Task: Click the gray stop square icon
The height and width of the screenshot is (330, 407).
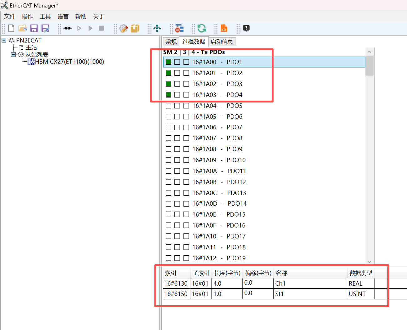Action: (x=101, y=28)
